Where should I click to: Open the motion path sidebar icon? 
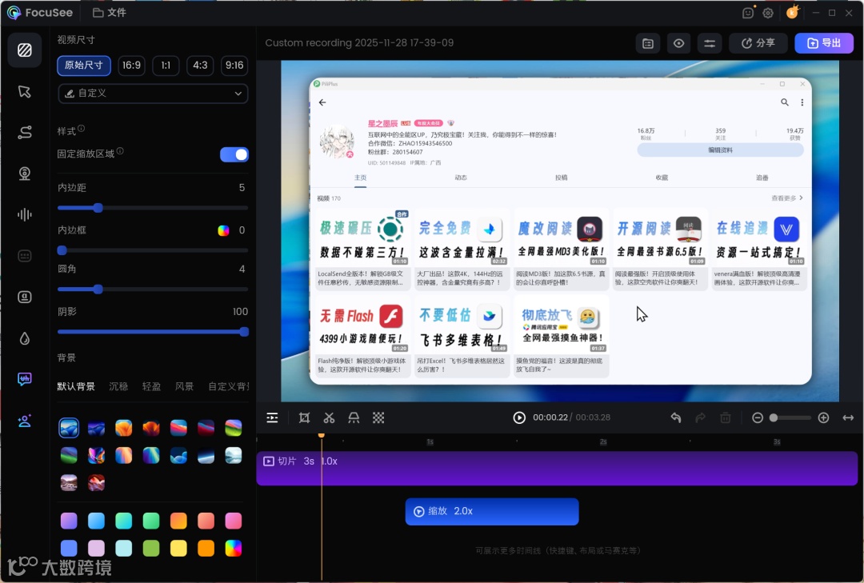pyautogui.click(x=25, y=132)
